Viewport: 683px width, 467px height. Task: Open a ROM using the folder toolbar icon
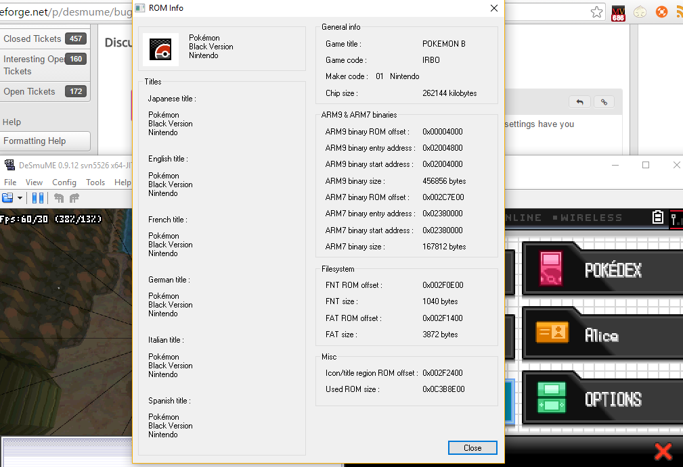click(x=8, y=197)
